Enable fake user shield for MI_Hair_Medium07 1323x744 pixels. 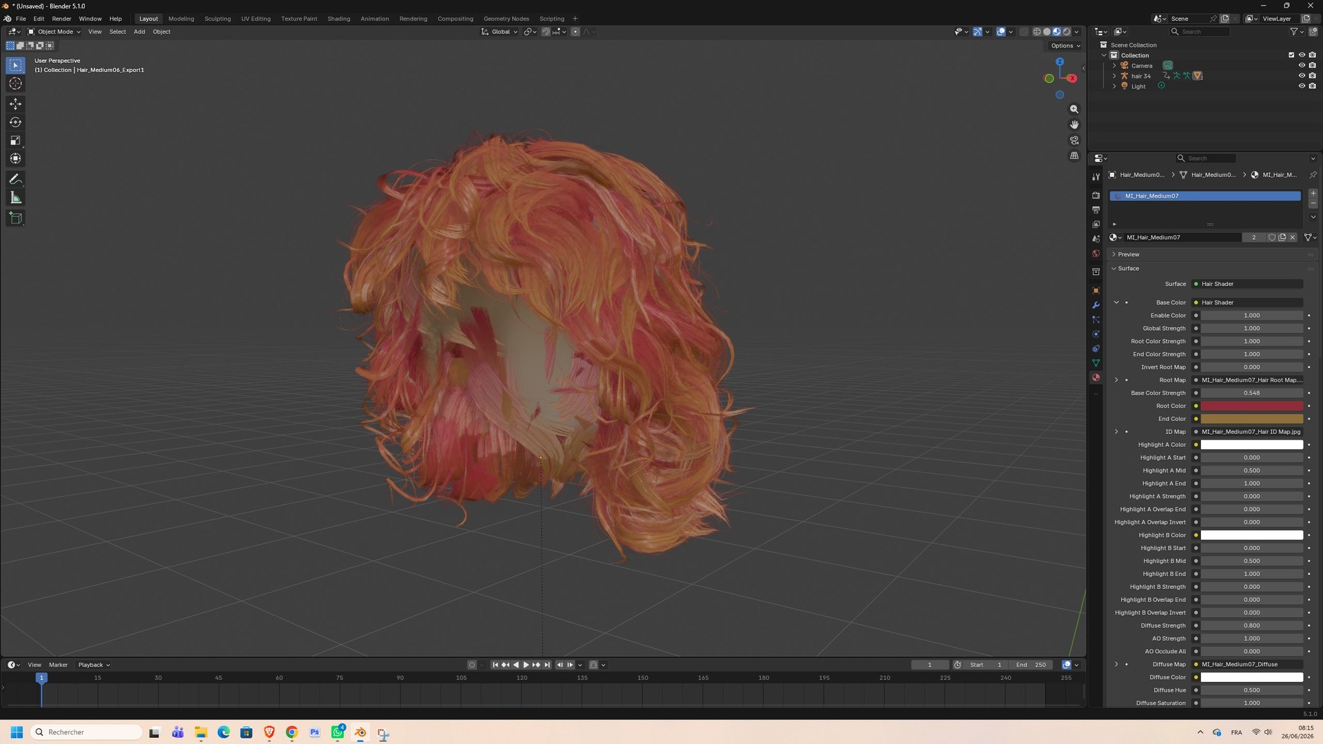point(1272,238)
